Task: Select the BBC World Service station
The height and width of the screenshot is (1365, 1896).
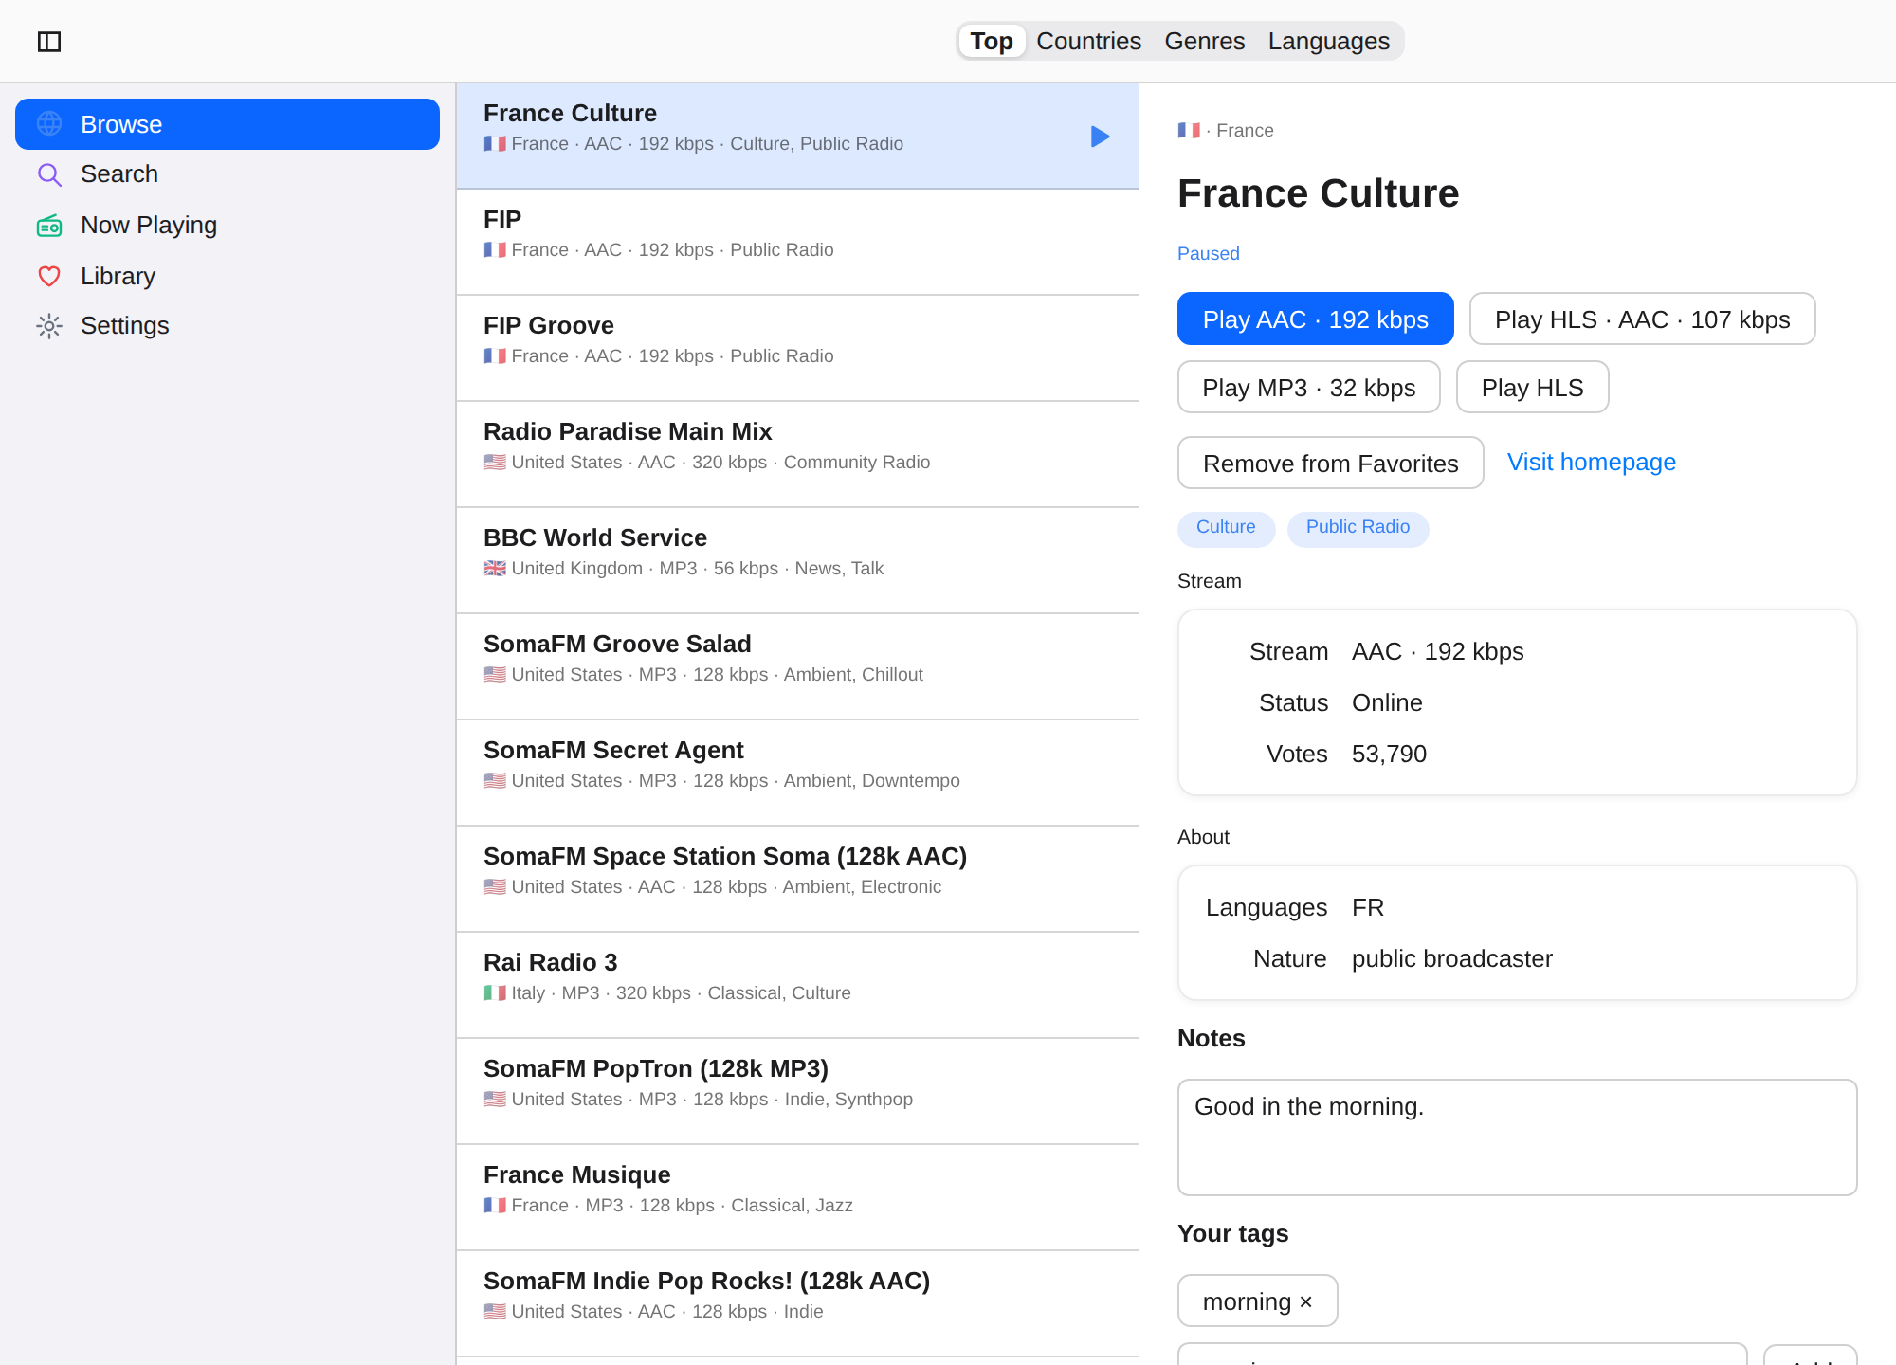Action: tap(797, 561)
